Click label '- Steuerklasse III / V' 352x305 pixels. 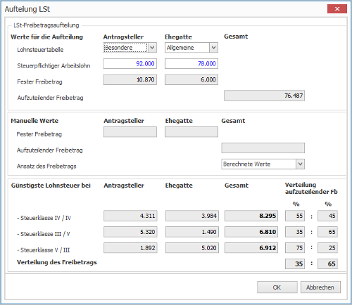pos(44,234)
